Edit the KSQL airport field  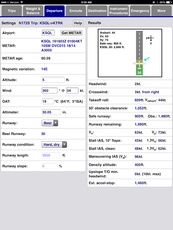pyautogui.click(x=48, y=33)
